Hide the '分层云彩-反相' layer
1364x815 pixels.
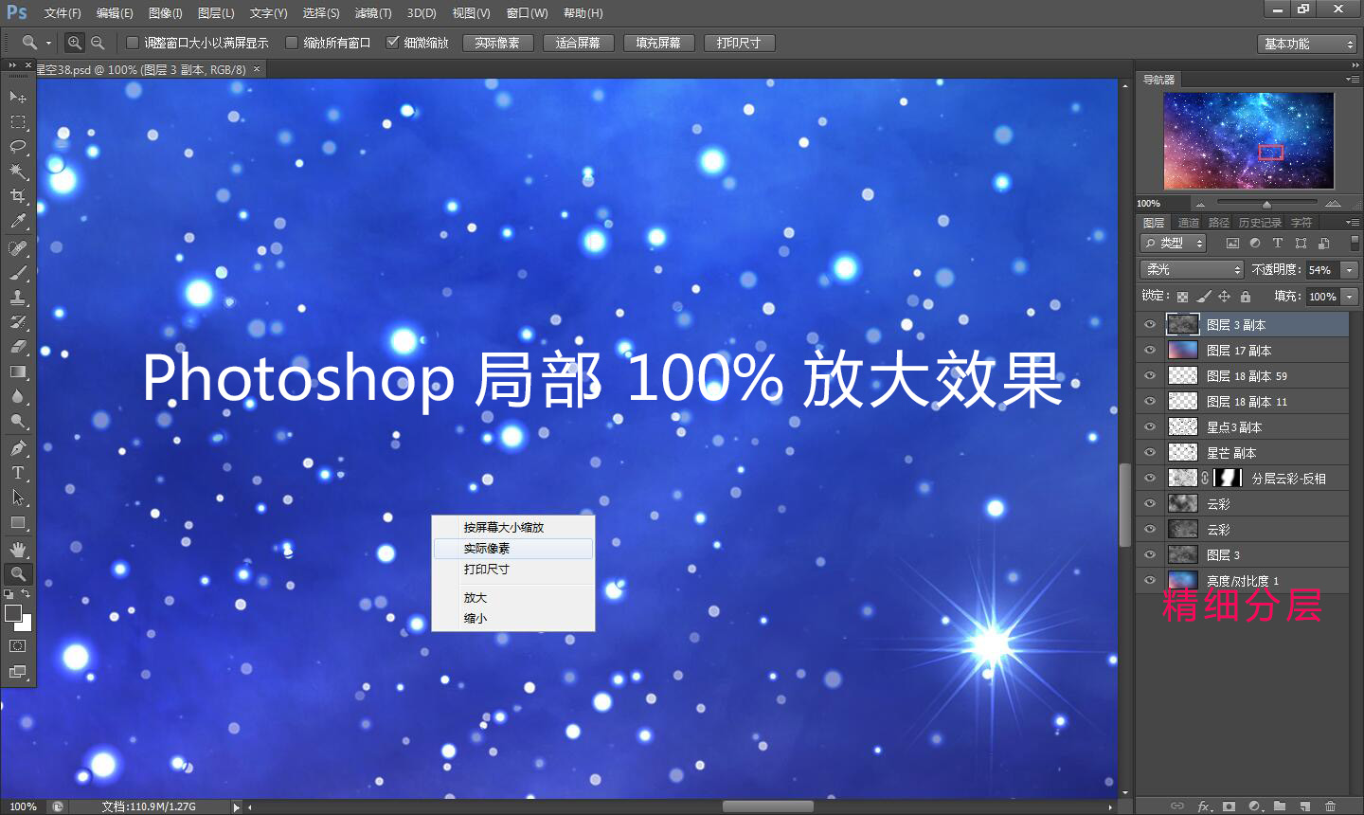pos(1150,479)
